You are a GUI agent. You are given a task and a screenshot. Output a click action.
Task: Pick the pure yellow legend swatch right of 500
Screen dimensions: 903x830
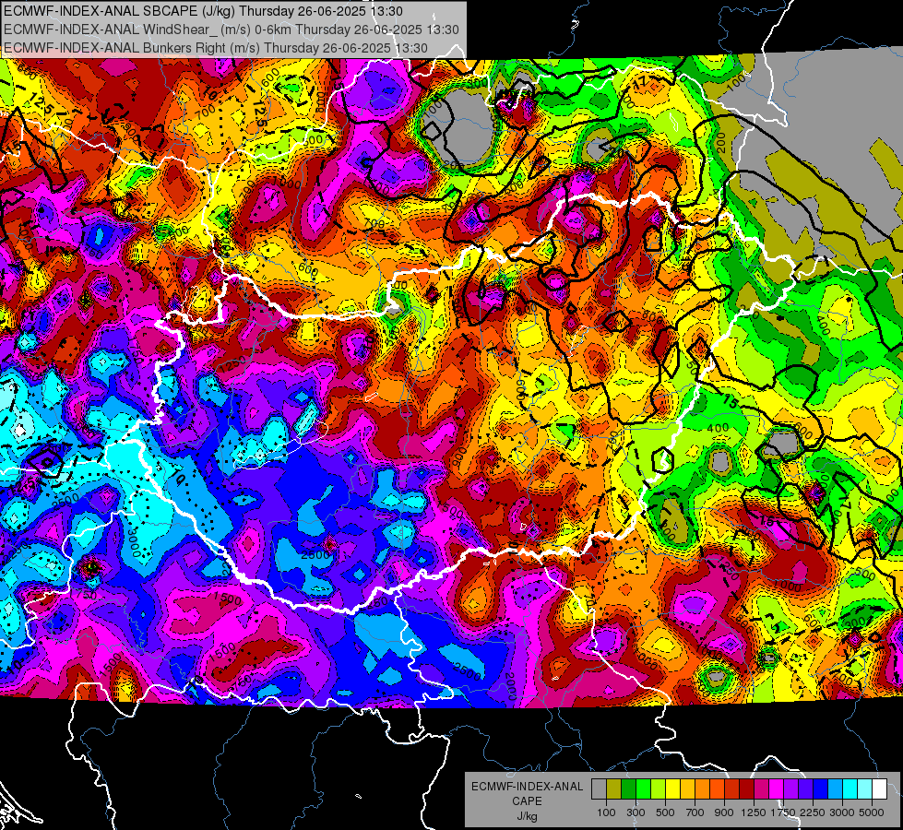pyautogui.click(x=672, y=788)
